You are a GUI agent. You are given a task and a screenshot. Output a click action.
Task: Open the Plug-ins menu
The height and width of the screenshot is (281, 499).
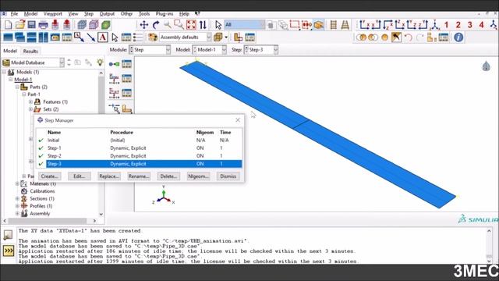click(165, 14)
